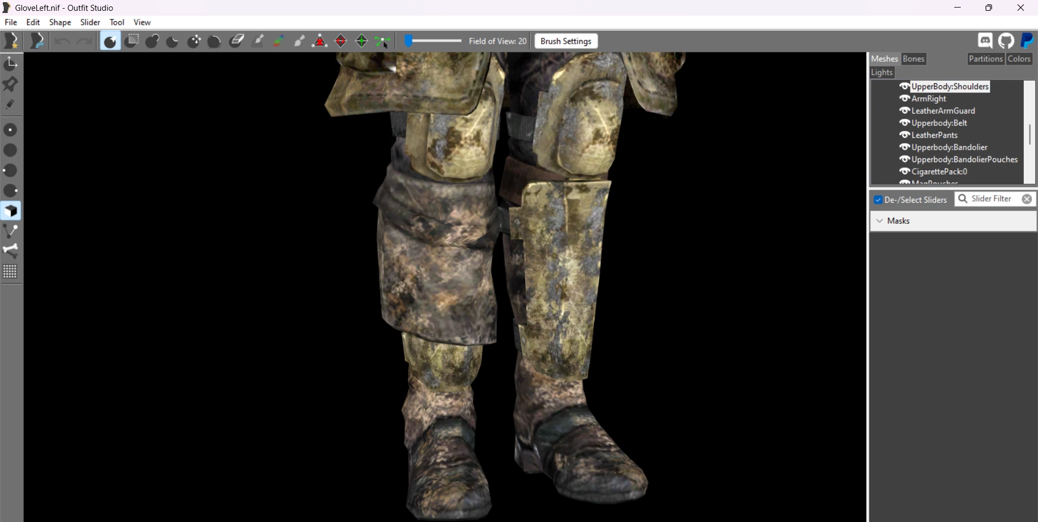
Task: Select the Move brush tool
Action: click(194, 41)
